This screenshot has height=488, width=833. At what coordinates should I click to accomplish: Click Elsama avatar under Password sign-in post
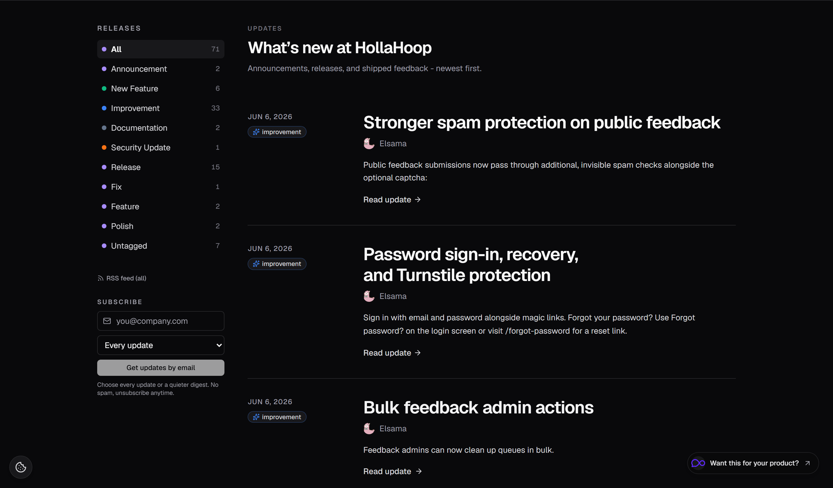click(369, 296)
